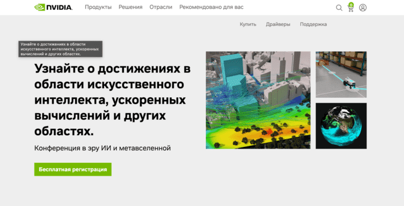Open the search magnifier icon
This screenshot has height=206, width=404.
click(339, 8)
